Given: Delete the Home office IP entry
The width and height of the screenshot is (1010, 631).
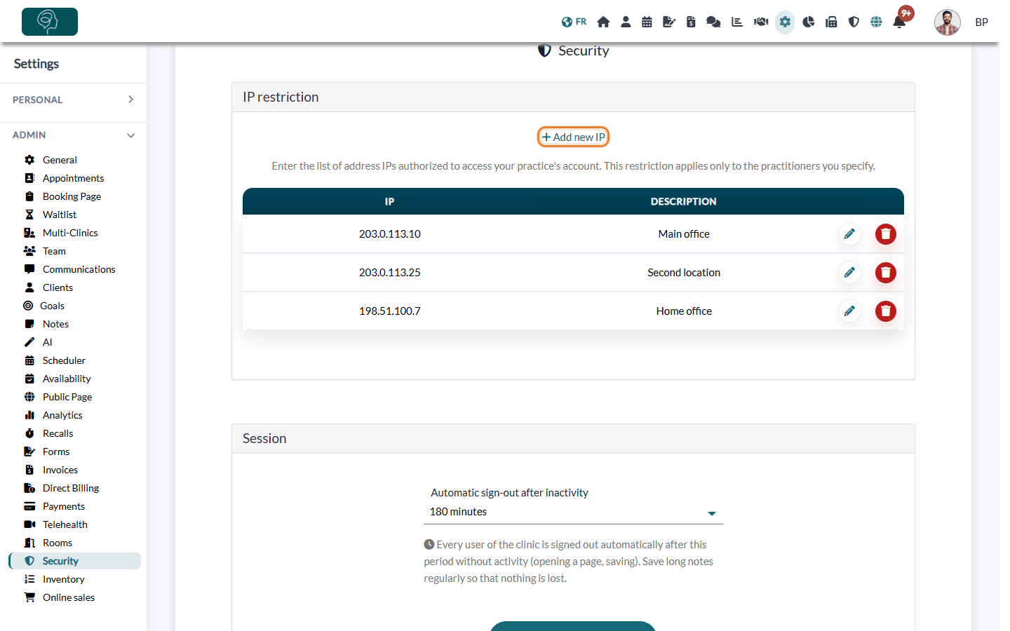Looking at the screenshot, I should [886, 311].
